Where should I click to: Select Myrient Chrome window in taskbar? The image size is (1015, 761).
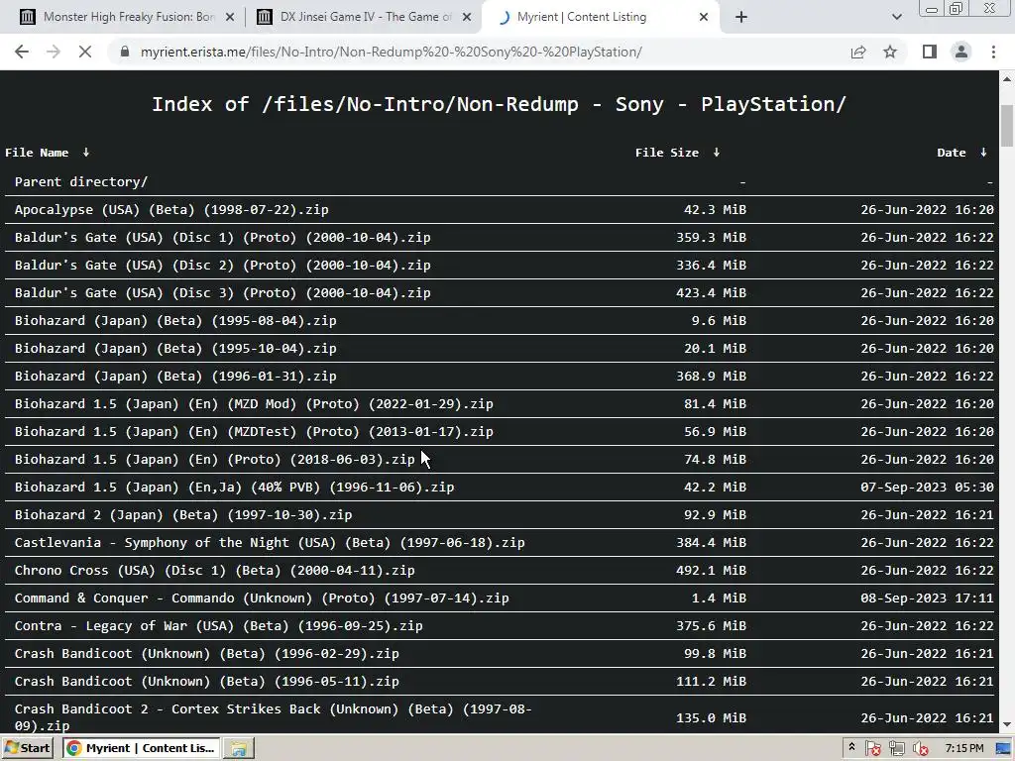pyautogui.click(x=141, y=748)
